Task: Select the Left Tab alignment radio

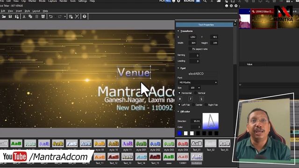Action: 179,105
